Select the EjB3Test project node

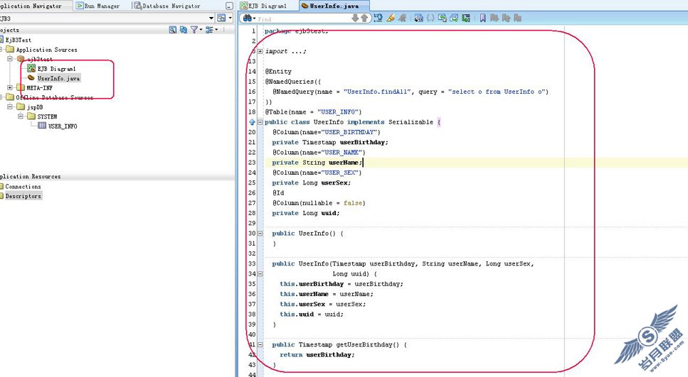18,40
